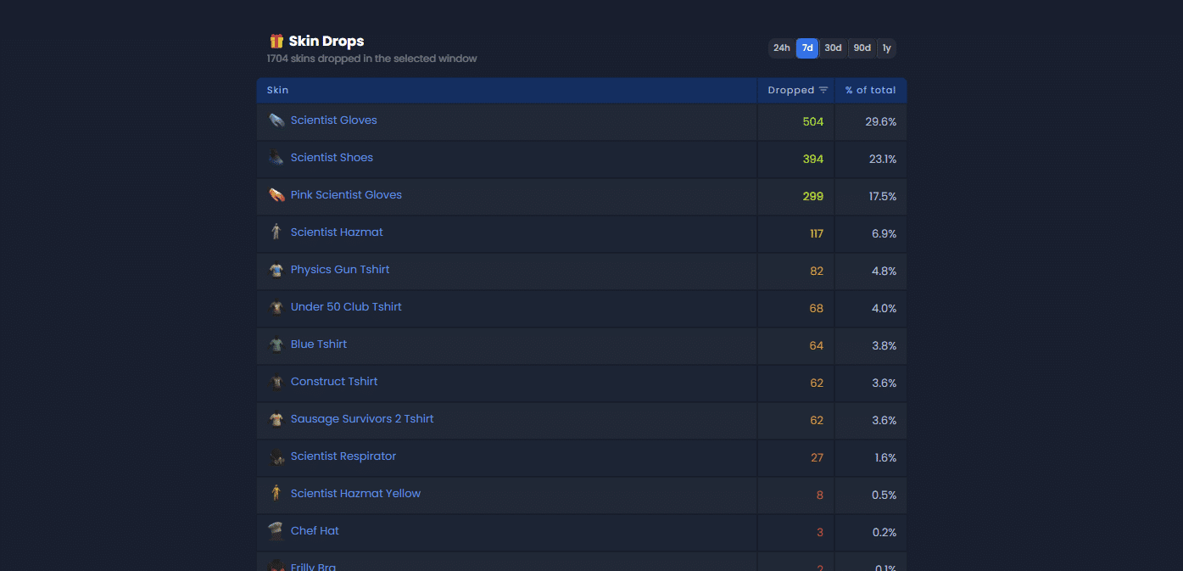Click the Sausage Survivors 2 Tshirt icon
1183x571 pixels.
(276, 419)
